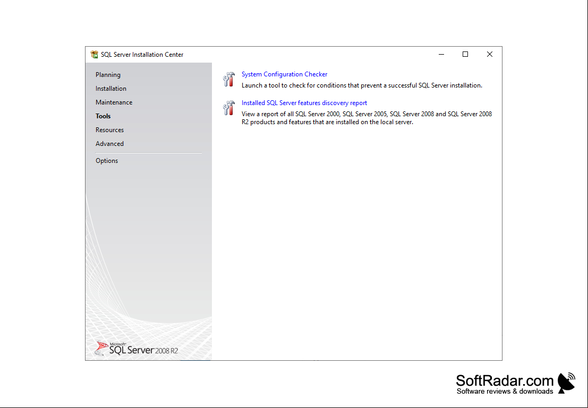Click the System Configuration Checker tools icon

pos(229,79)
